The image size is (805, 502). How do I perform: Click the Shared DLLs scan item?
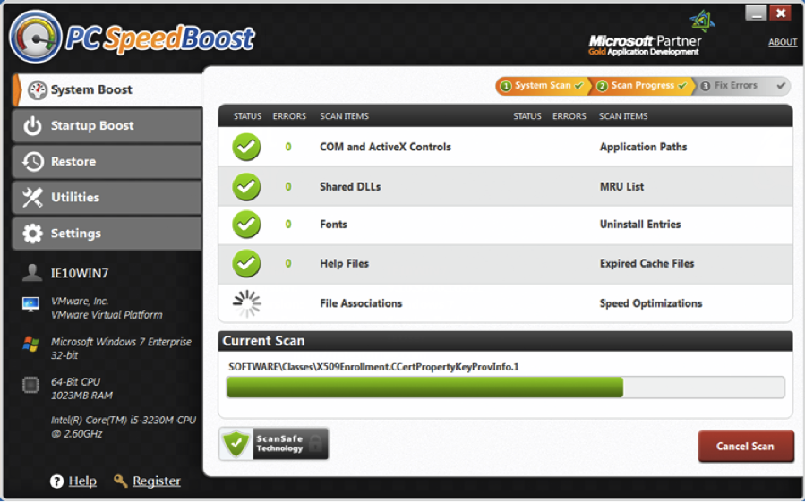(x=350, y=186)
